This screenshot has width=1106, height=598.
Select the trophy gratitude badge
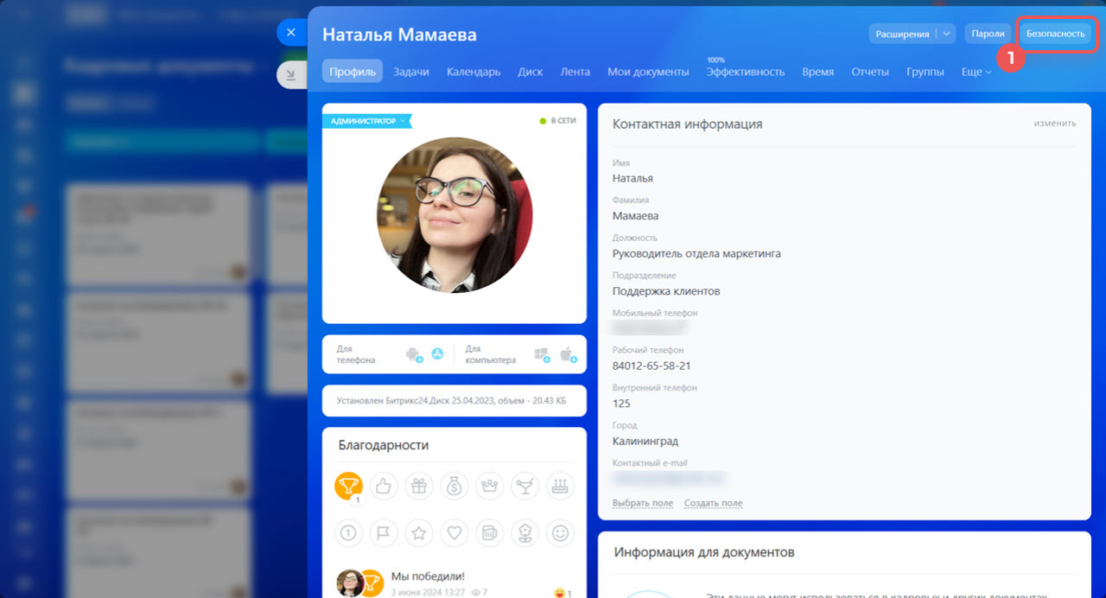(348, 486)
